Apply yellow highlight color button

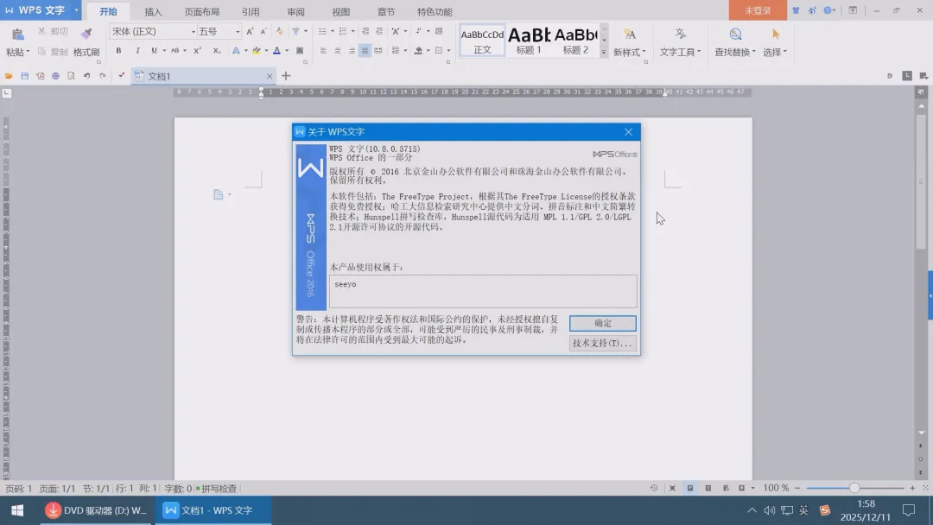pos(256,51)
